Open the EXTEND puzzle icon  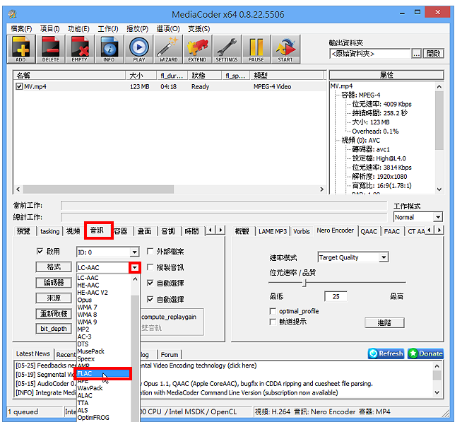click(197, 49)
